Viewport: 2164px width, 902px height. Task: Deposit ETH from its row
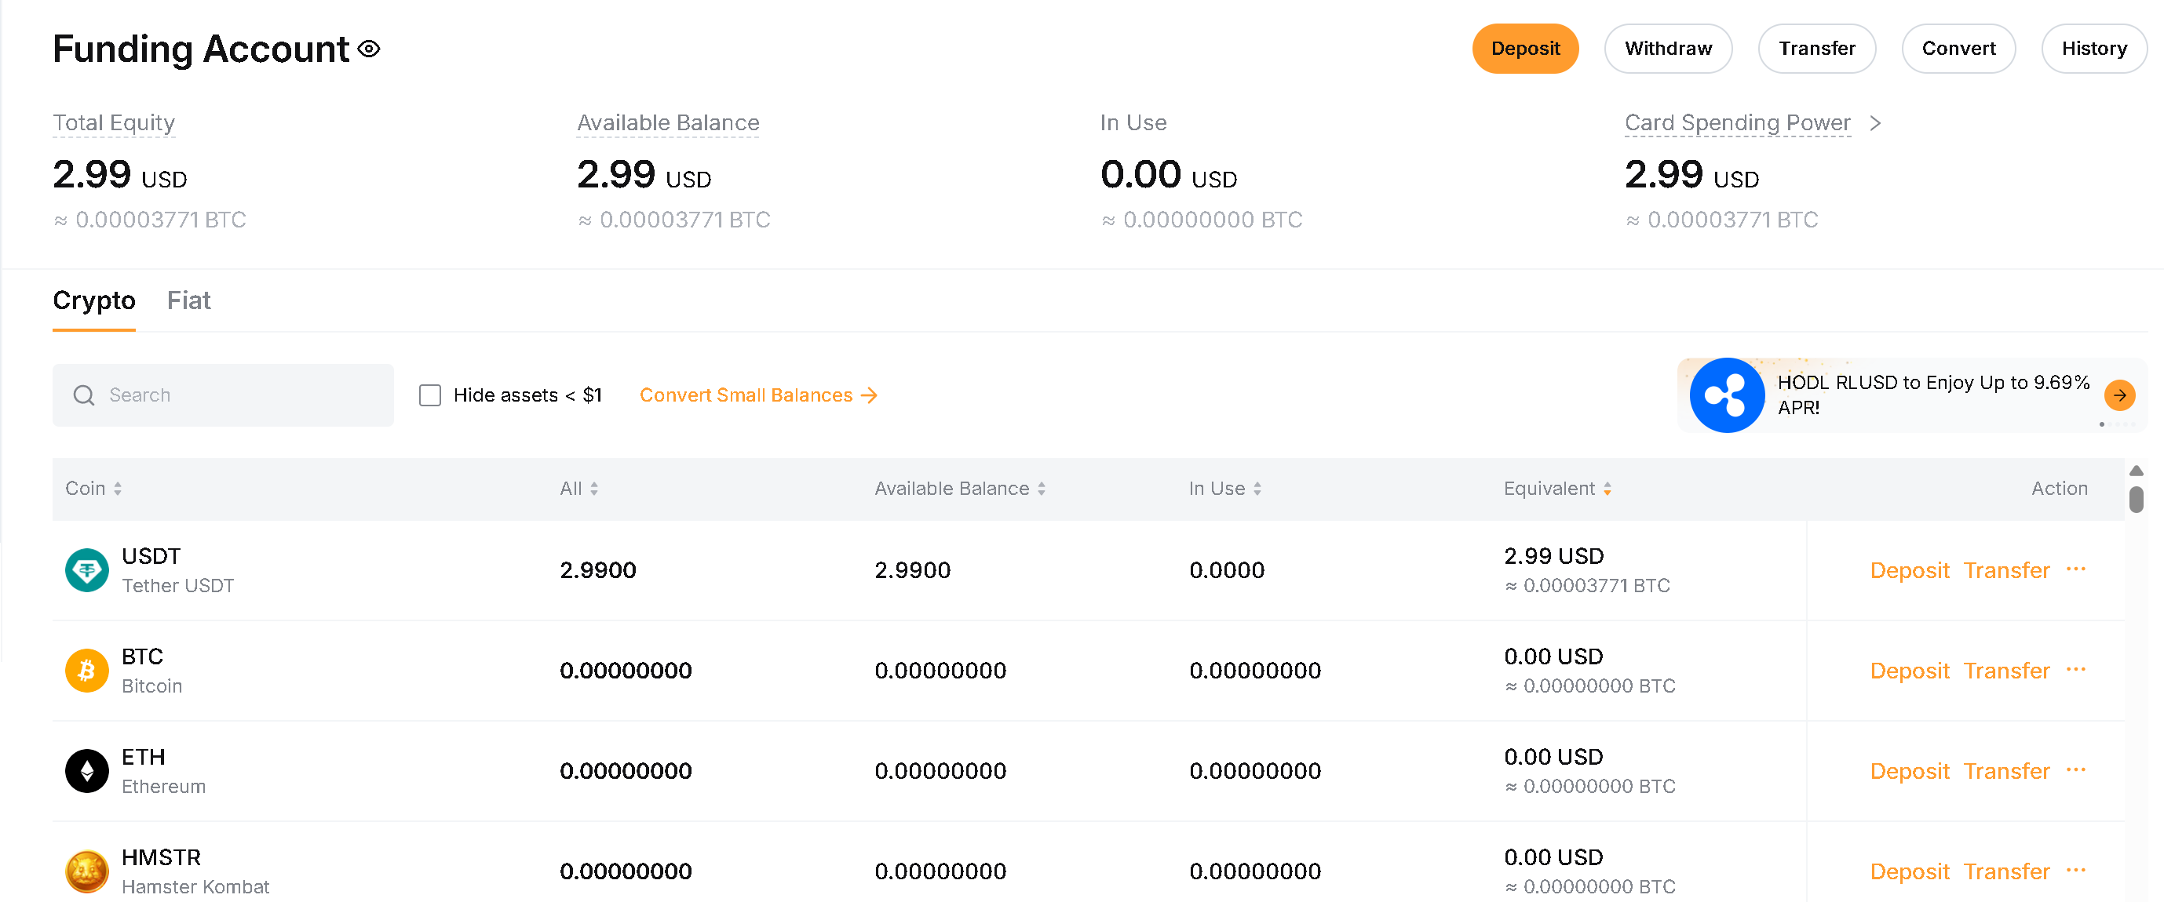[1909, 771]
